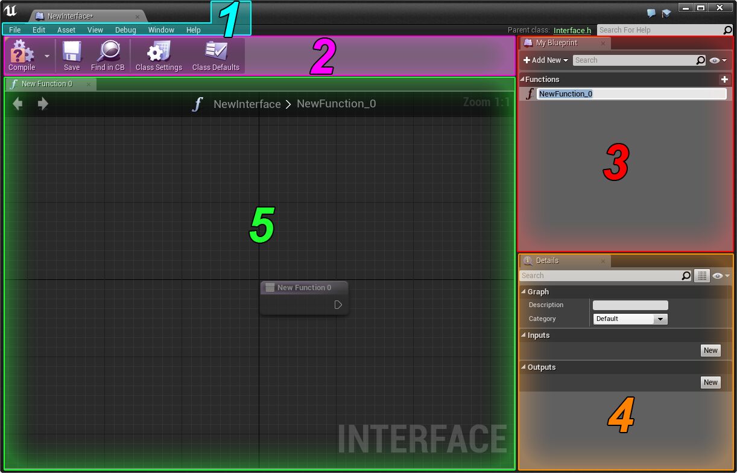Click the Compile button in the toolbar
Viewport: 737px width, 473px height.
(21, 56)
